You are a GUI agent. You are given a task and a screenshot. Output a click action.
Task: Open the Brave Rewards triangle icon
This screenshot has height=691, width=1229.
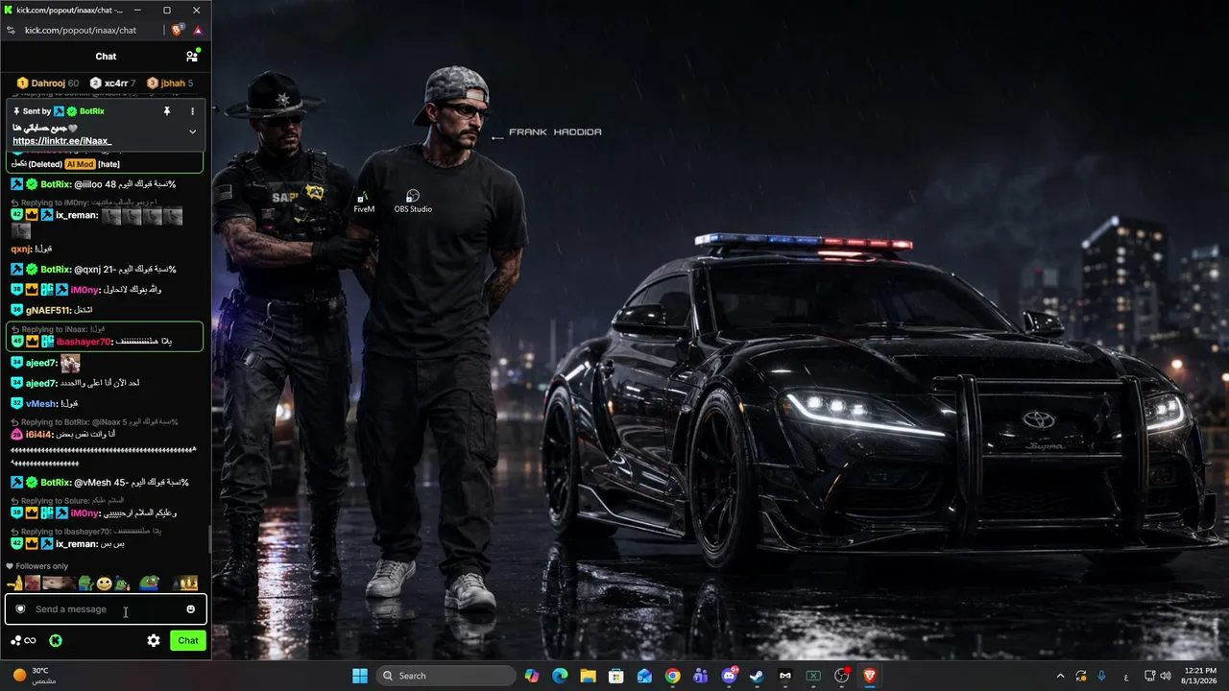click(x=198, y=30)
